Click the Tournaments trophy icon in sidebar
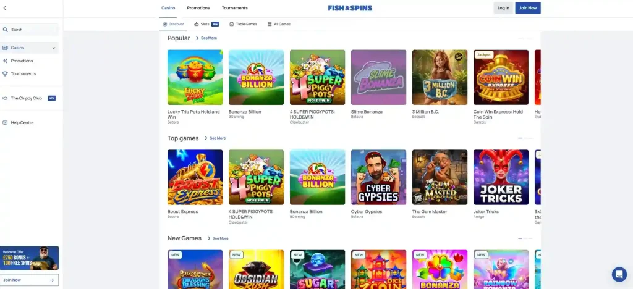 point(5,73)
